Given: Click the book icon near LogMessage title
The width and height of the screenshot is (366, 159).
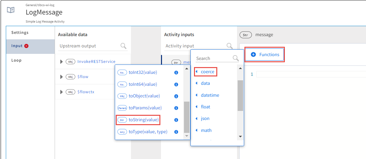Looking at the screenshot, I should pos(11,10).
